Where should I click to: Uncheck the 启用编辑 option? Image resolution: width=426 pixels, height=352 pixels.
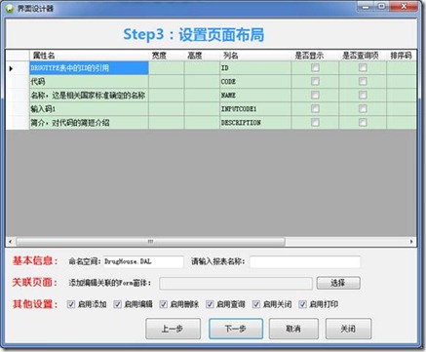[x=117, y=304]
